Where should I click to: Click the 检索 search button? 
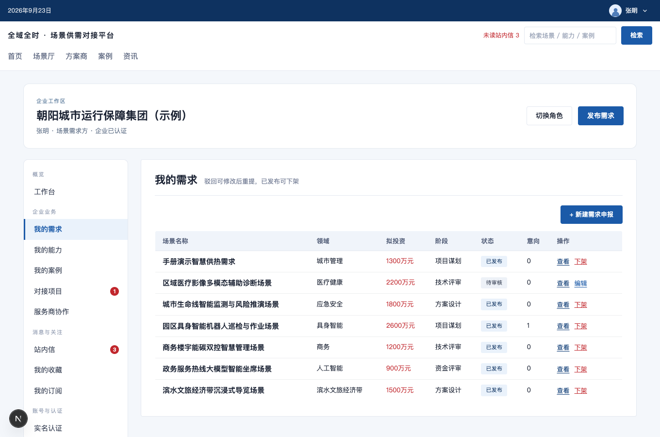pyautogui.click(x=637, y=35)
